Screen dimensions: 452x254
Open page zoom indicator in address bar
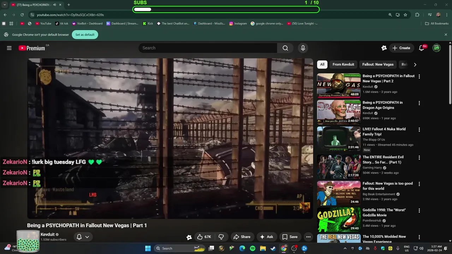pyautogui.click(x=390, y=15)
